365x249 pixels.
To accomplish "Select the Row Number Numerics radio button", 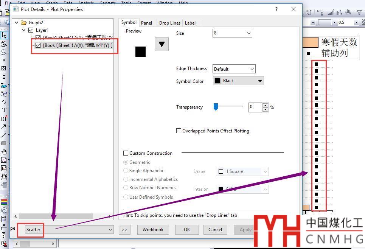I will pos(126,188).
